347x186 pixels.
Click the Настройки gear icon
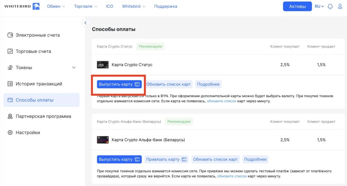pos(10,132)
